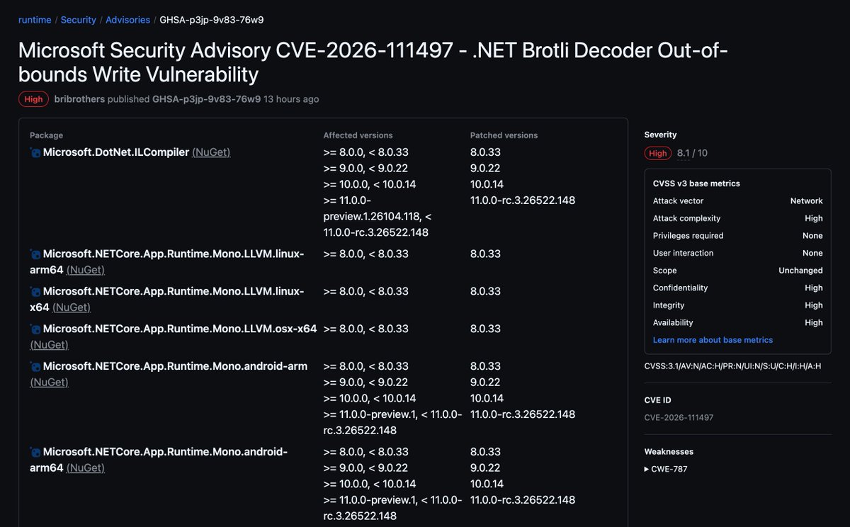
Task: Click the High severity badge under title
Action: click(33, 99)
